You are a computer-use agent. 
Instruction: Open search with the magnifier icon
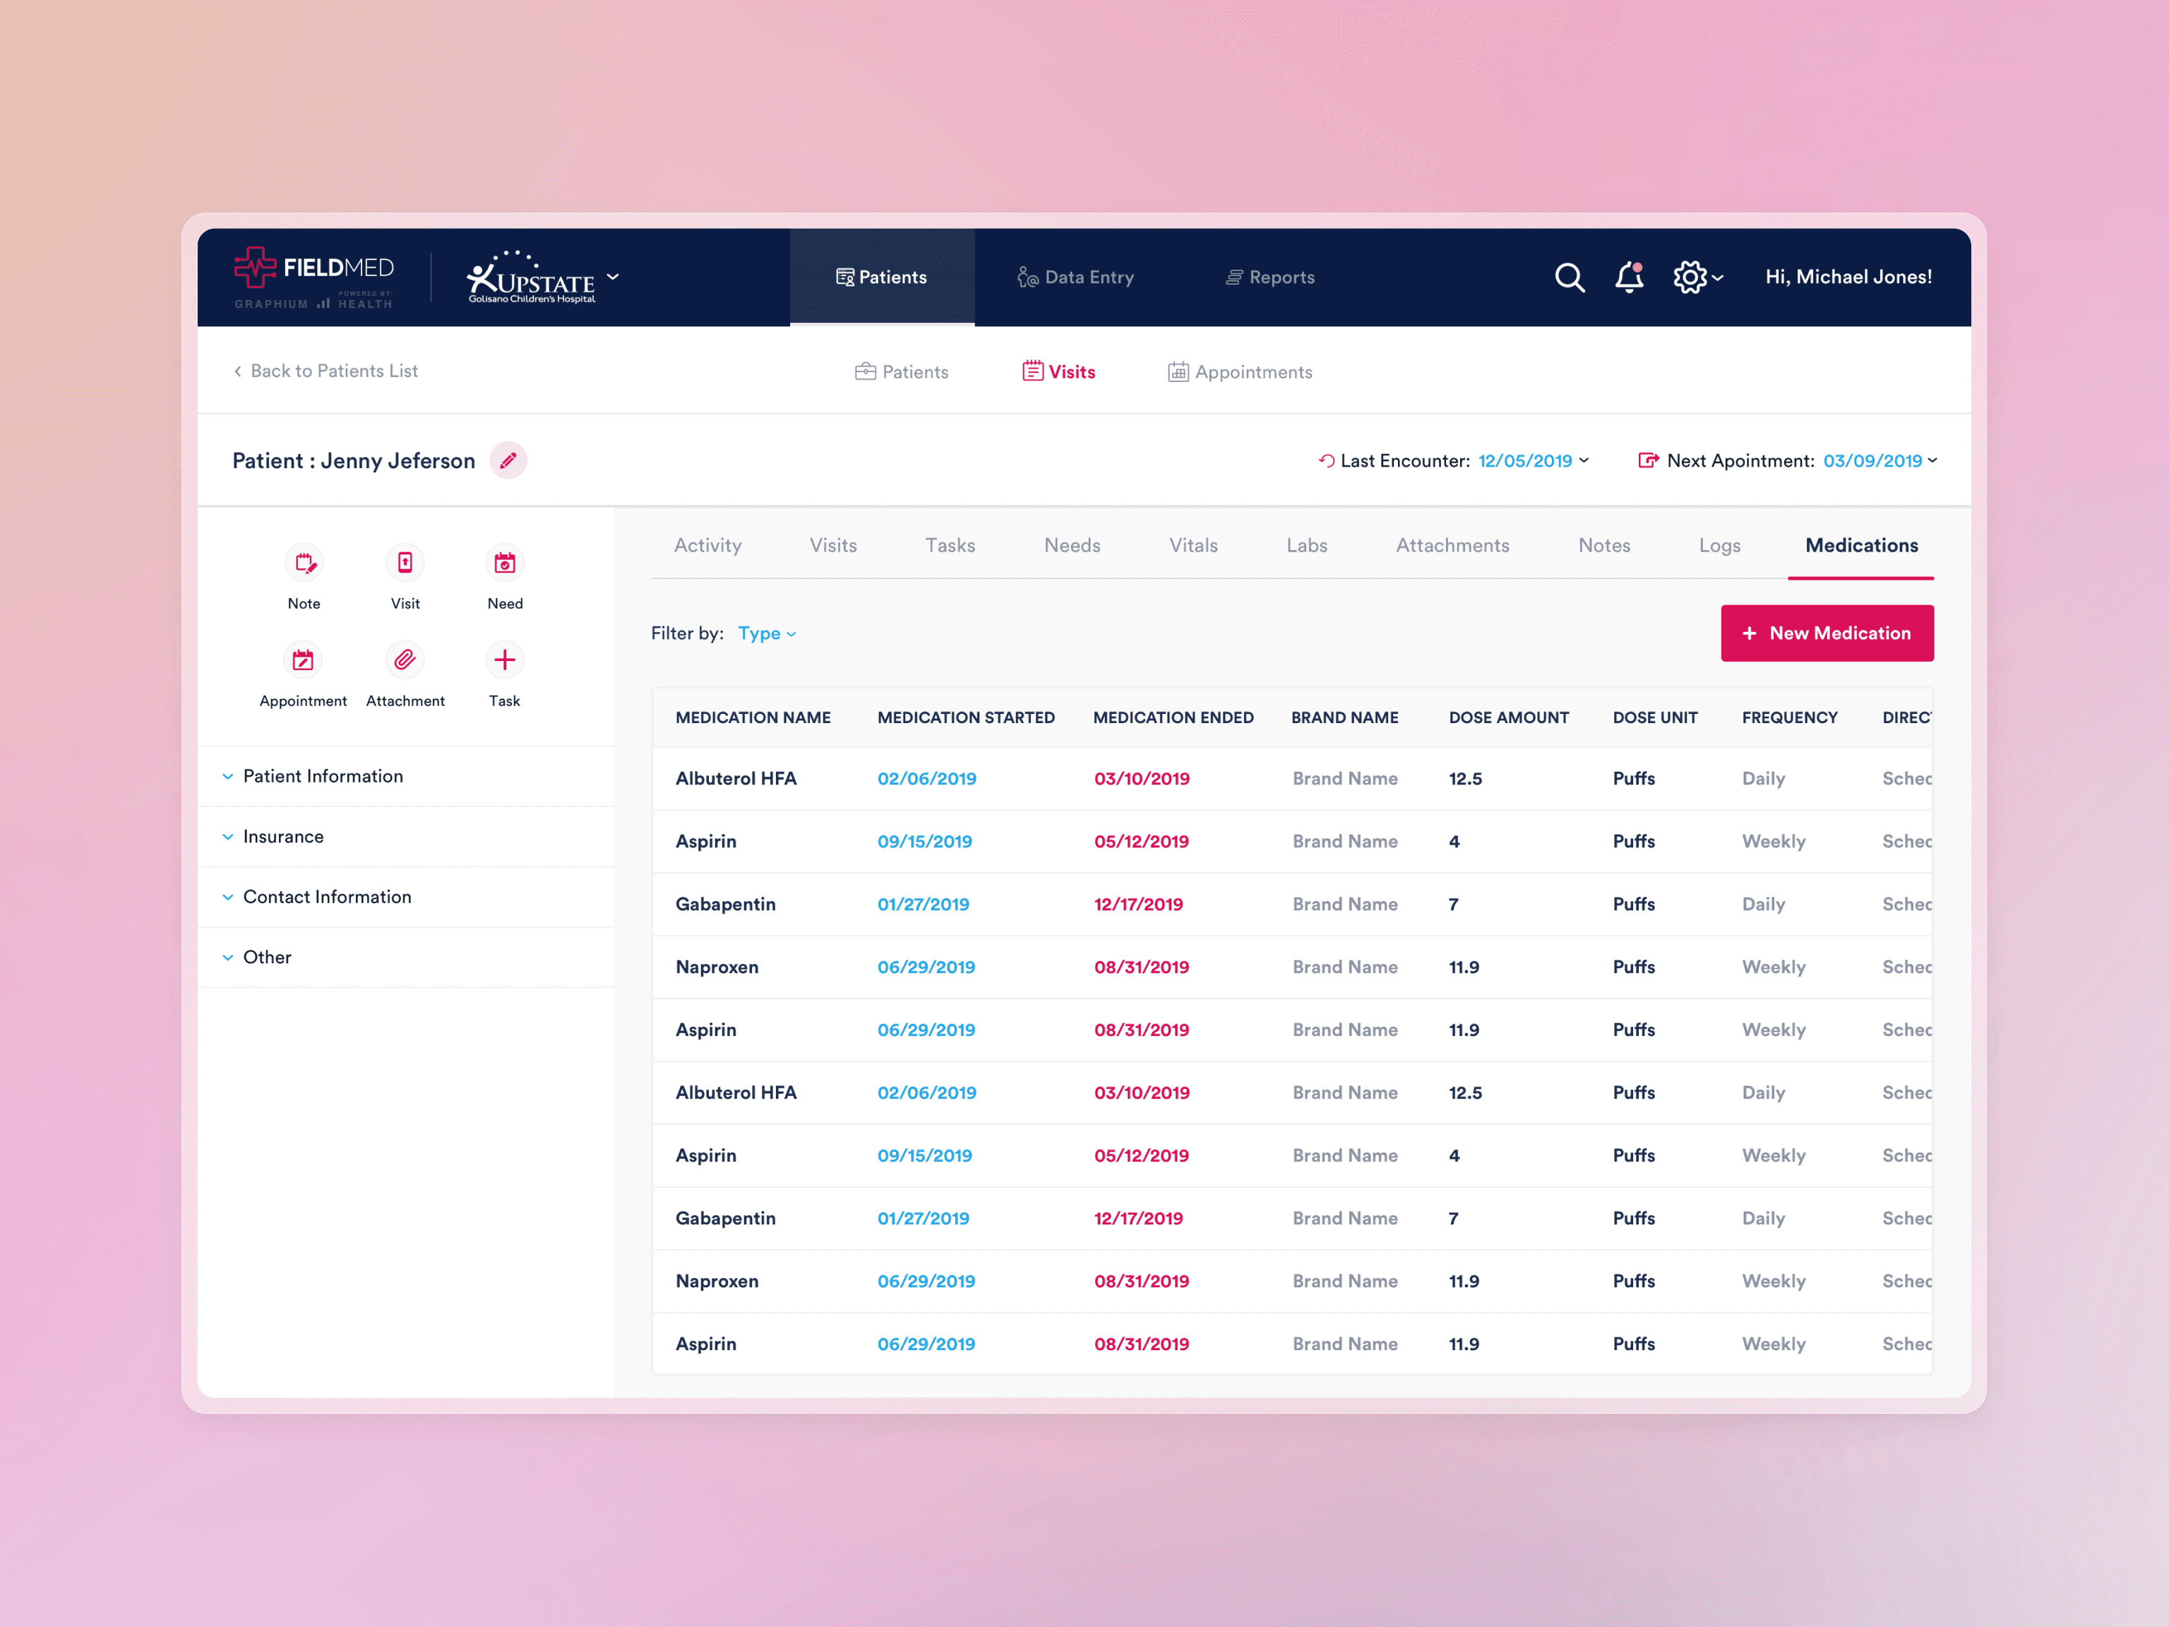pyautogui.click(x=1569, y=278)
